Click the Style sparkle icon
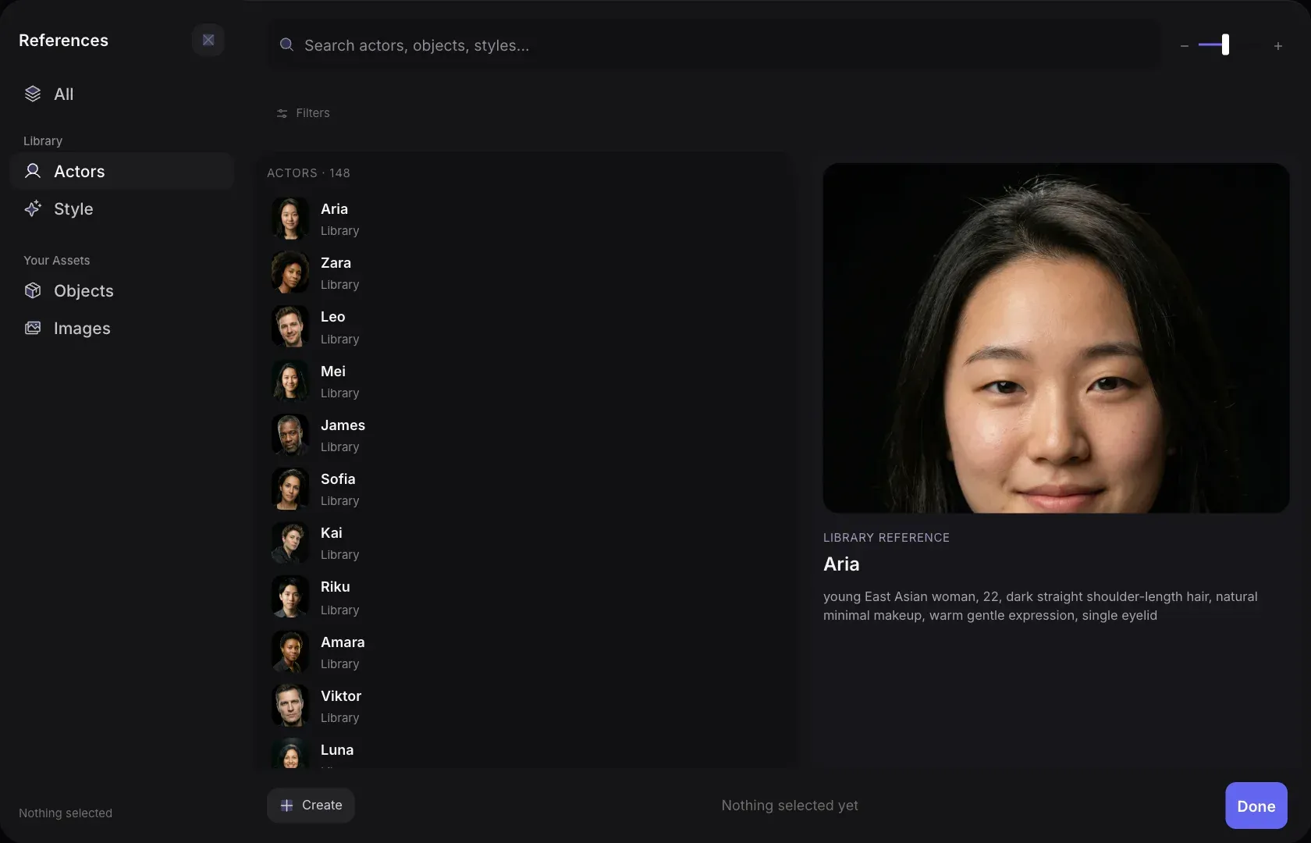Viewport: 1311px width, 843px height. click(33, 208)
